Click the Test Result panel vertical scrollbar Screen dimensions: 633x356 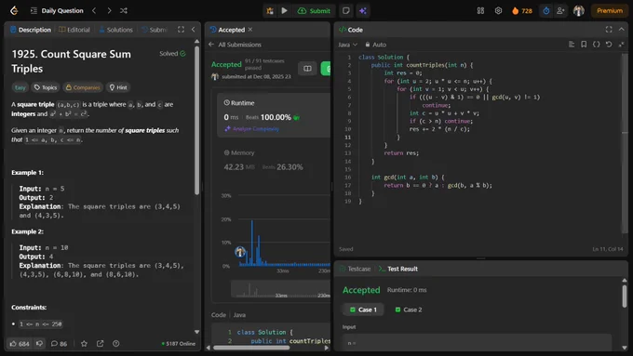[x=625, y=297]
